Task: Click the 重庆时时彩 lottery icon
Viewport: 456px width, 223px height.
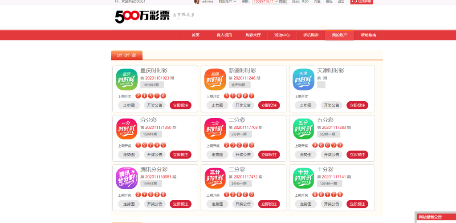Action: coord(126,80)
